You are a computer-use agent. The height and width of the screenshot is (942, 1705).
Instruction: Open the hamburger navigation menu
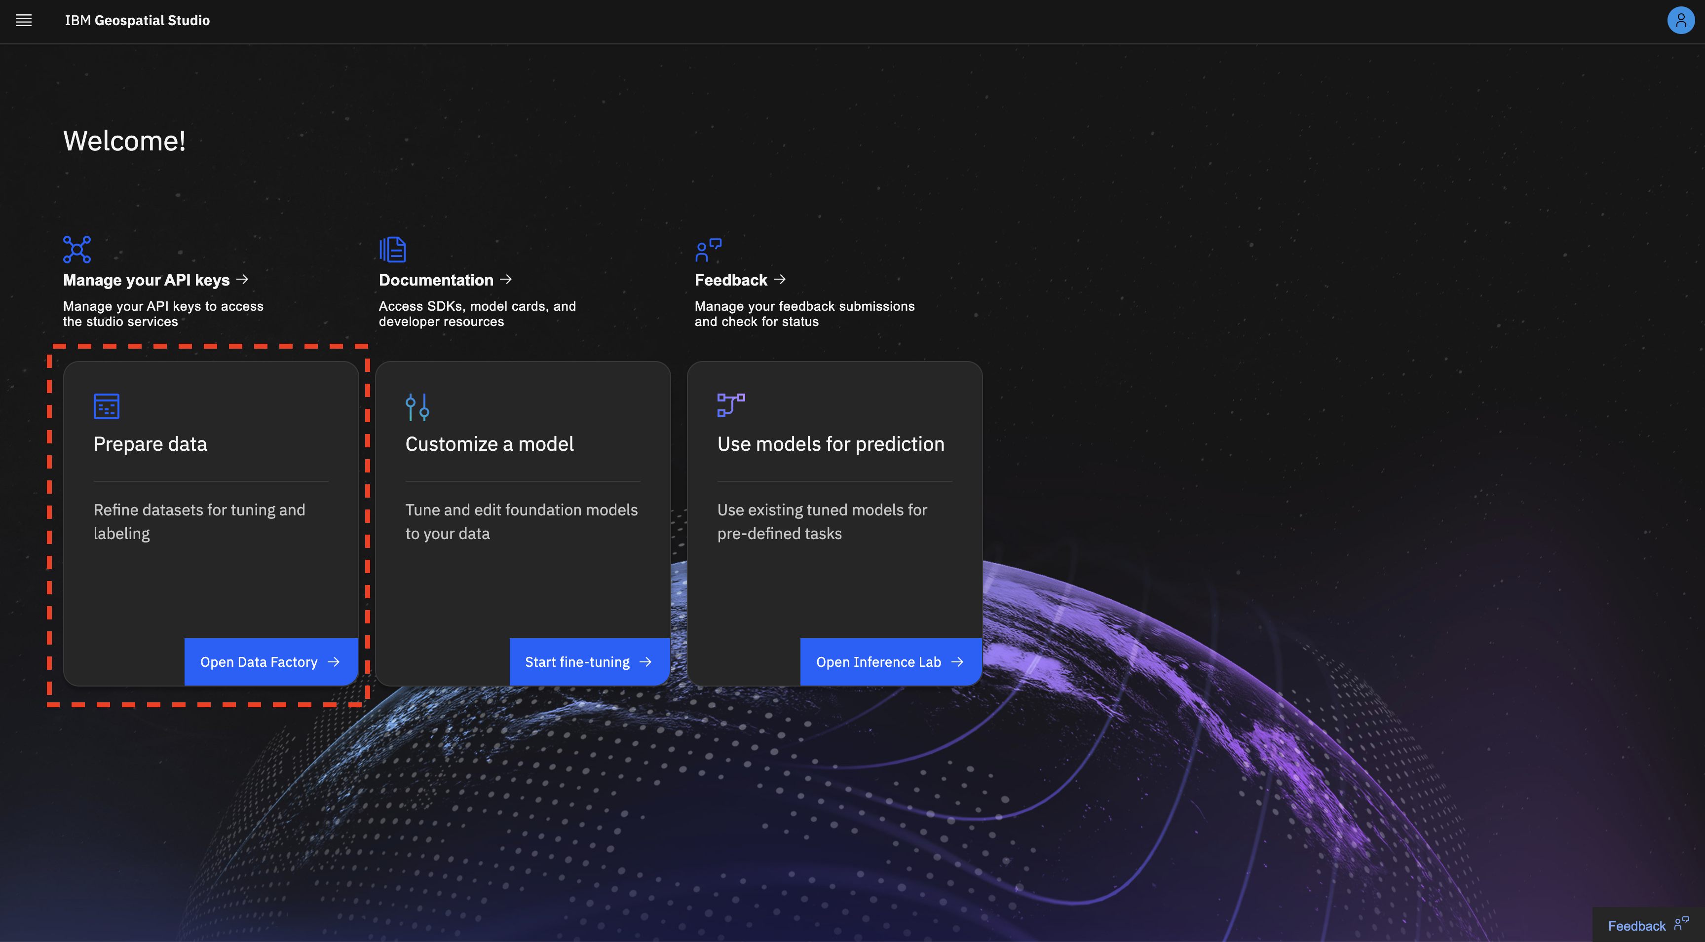tap(24, 21)
